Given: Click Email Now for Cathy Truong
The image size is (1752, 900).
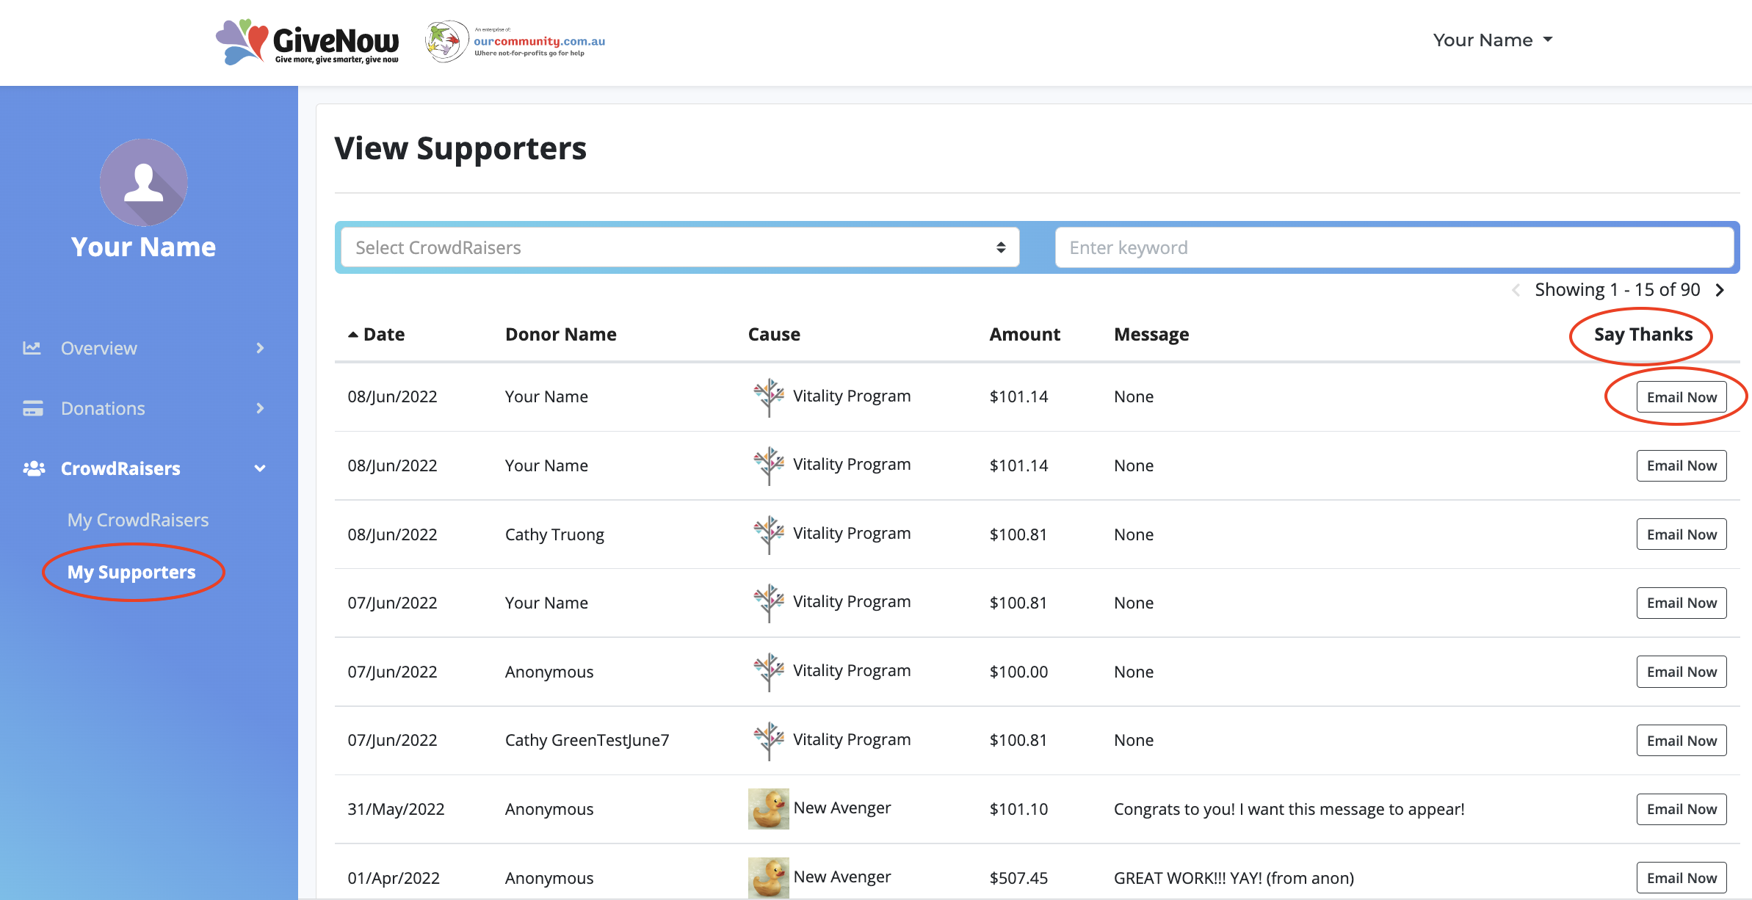Looking at the screenshot, I should (x=1682, y=534).
